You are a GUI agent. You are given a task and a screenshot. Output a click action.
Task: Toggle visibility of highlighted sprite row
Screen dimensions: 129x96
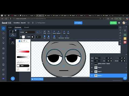(x=92, y=75)
